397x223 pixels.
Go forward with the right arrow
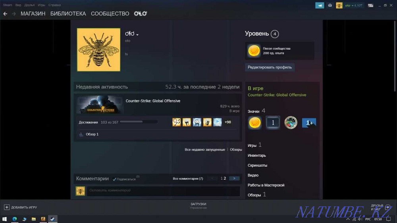pyautogui.click(x=13, y=13)
